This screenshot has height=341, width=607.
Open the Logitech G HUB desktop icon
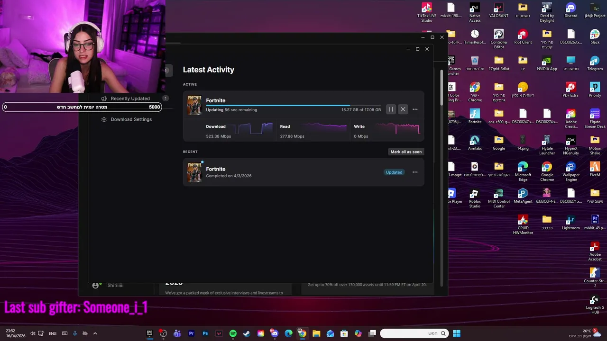595,304
